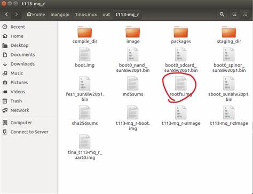Select the md5sums file icon
Viewport: 253px width, 194px height.
coord(133,84)
